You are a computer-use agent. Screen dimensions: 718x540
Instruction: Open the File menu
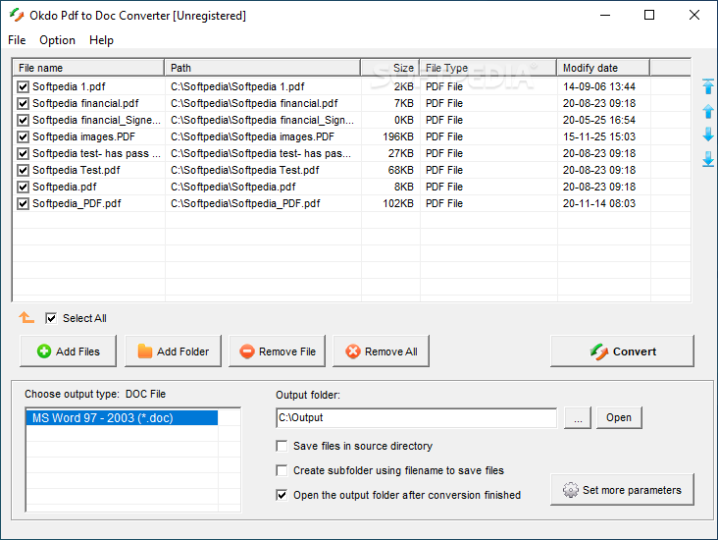coord(17,40)
